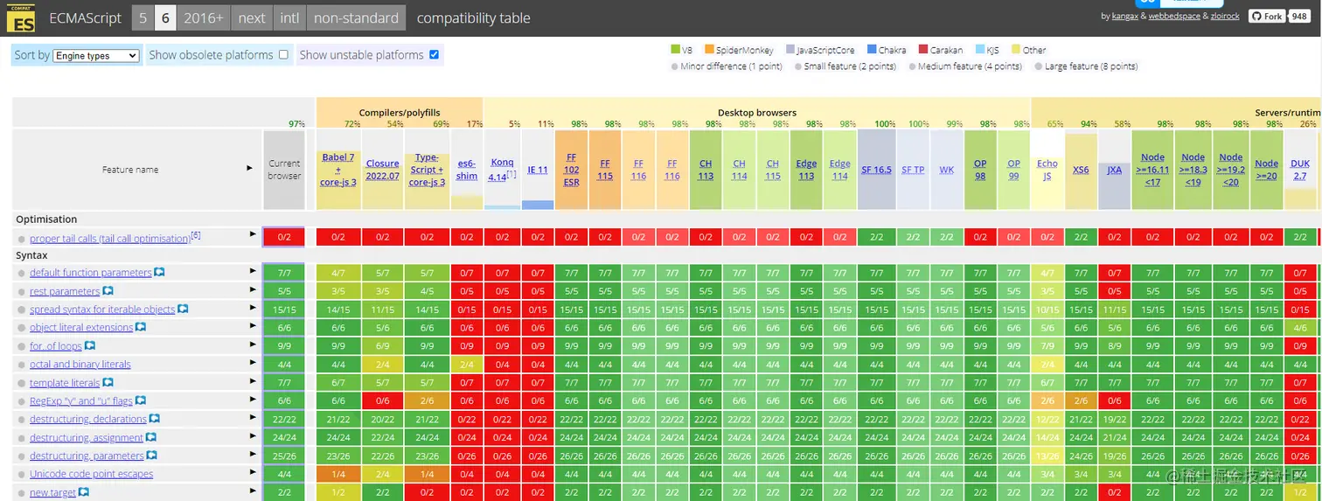
Task: Open blue reference icon beside RegExp y and u flags
Action: click(x=141, y=401)
